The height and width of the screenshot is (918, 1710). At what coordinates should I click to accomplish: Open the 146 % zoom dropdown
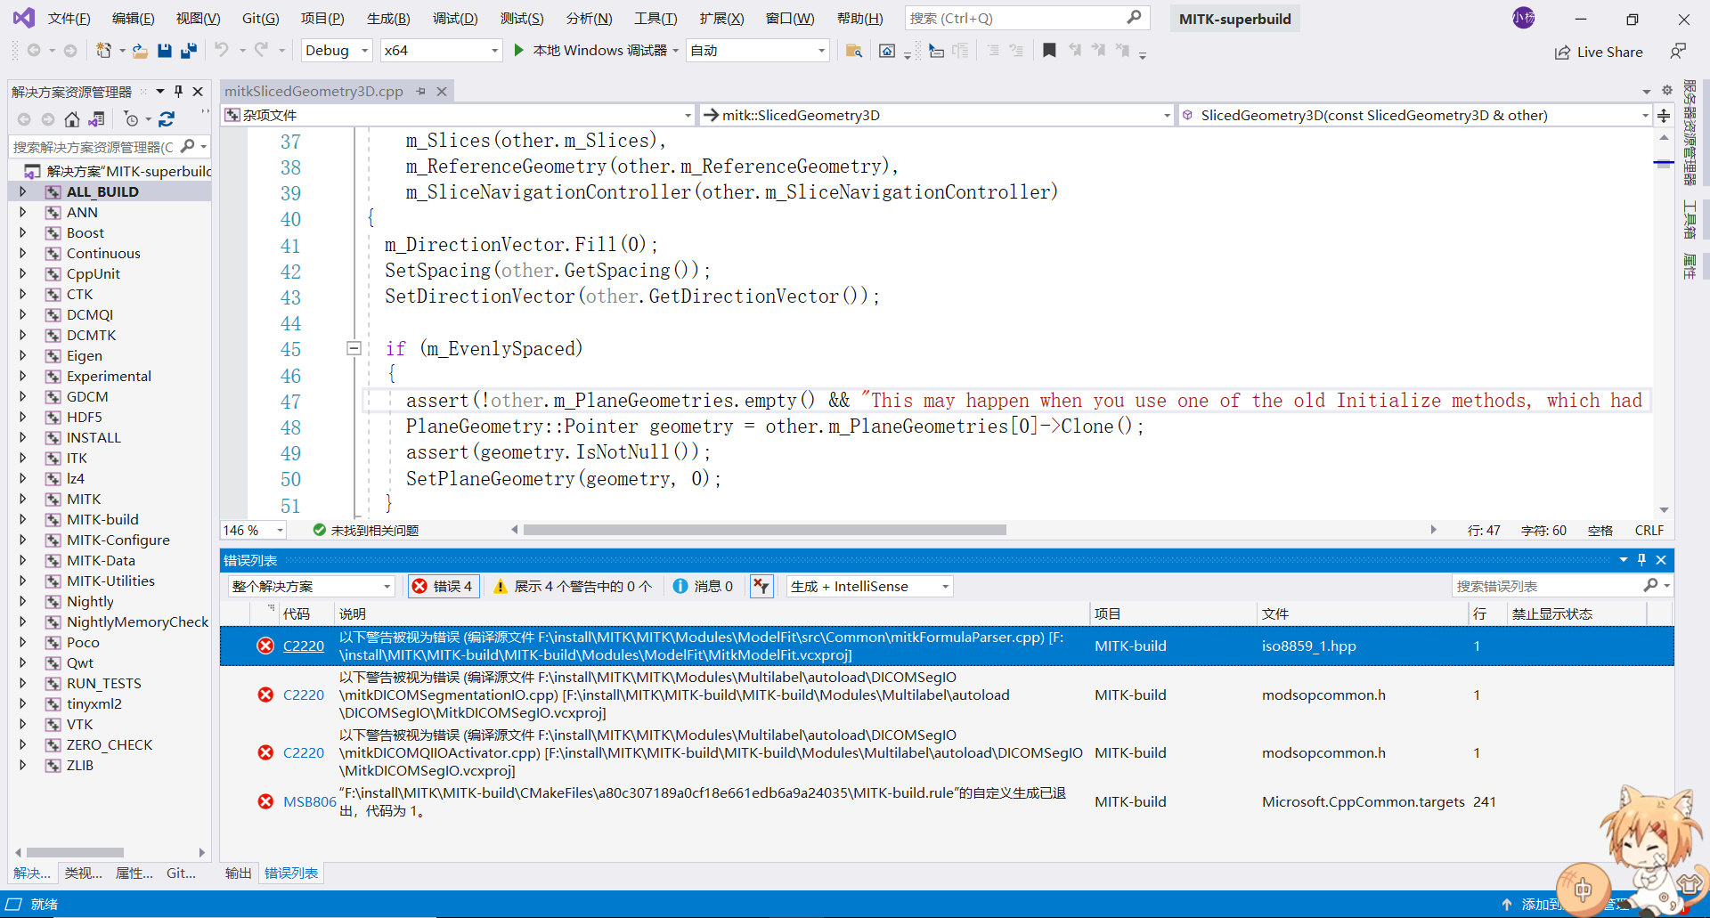280,530
